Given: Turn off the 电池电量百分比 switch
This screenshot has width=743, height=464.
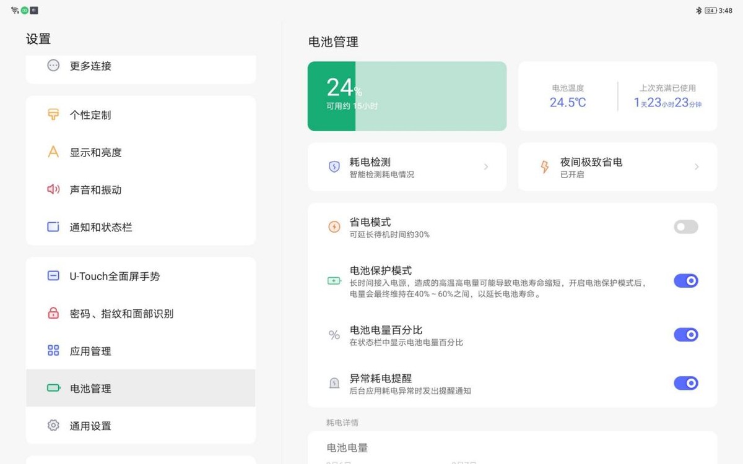Looking at the screenshot, I should [x=685, y=334].
